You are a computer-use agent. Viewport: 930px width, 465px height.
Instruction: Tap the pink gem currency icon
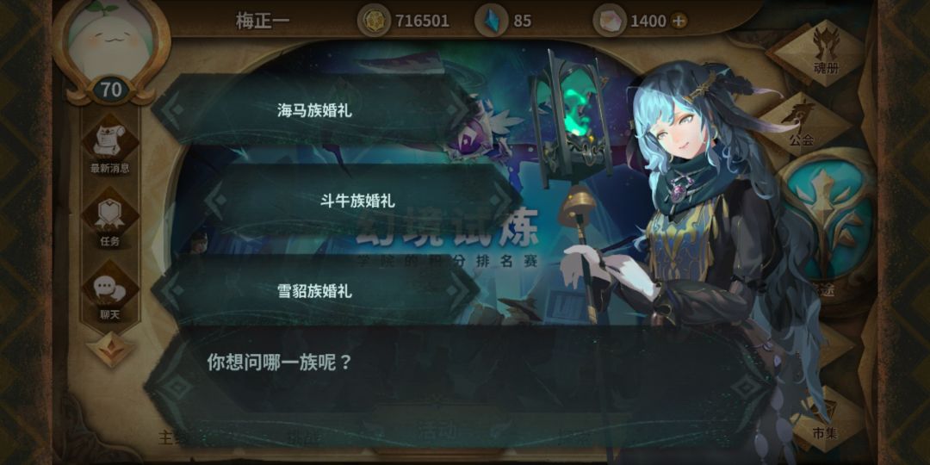click(x=609, y=20)
